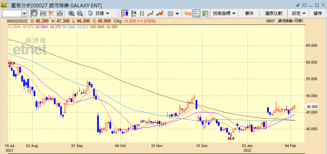Screen dimensions: 327x154
Task: Click the stock code combo box field
Action: click(14, 13)
